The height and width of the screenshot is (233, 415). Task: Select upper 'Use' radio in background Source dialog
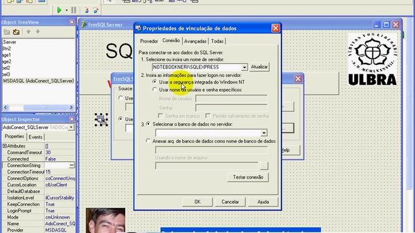121,98
